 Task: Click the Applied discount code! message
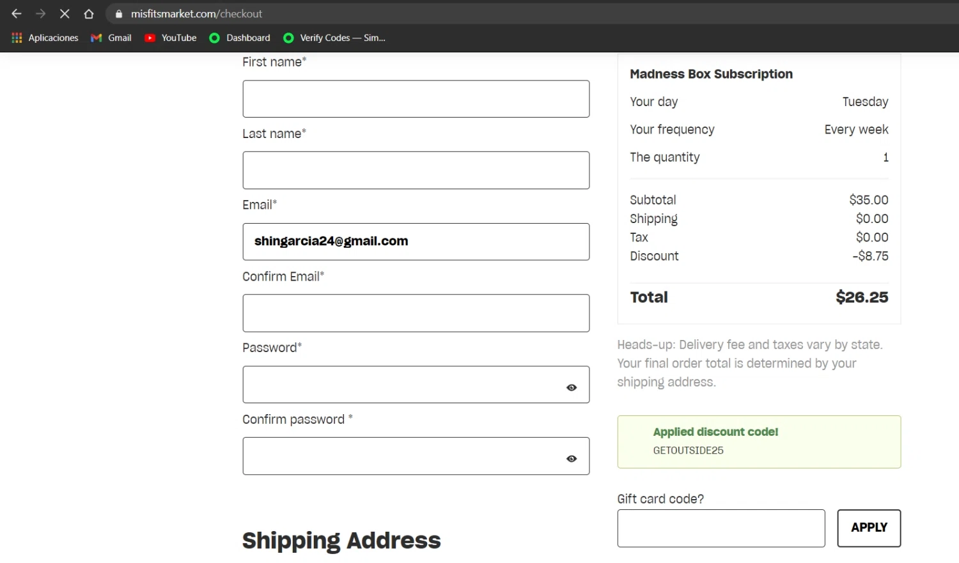[715, 432]
